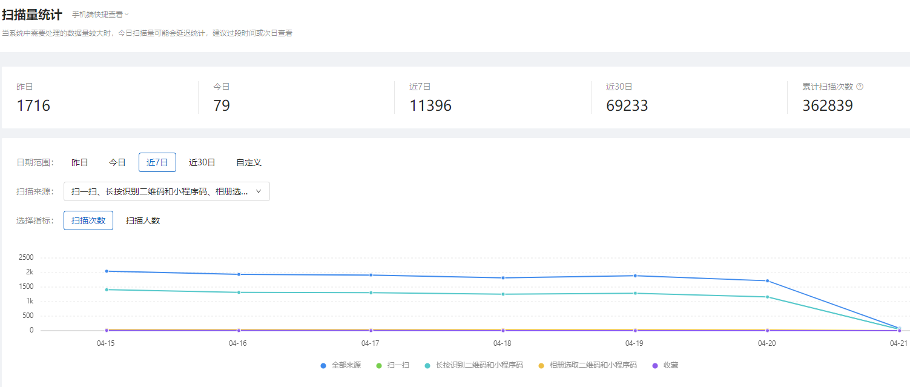
Task: Select 扫描次数 metric
Action: click(x=88, y=220)
